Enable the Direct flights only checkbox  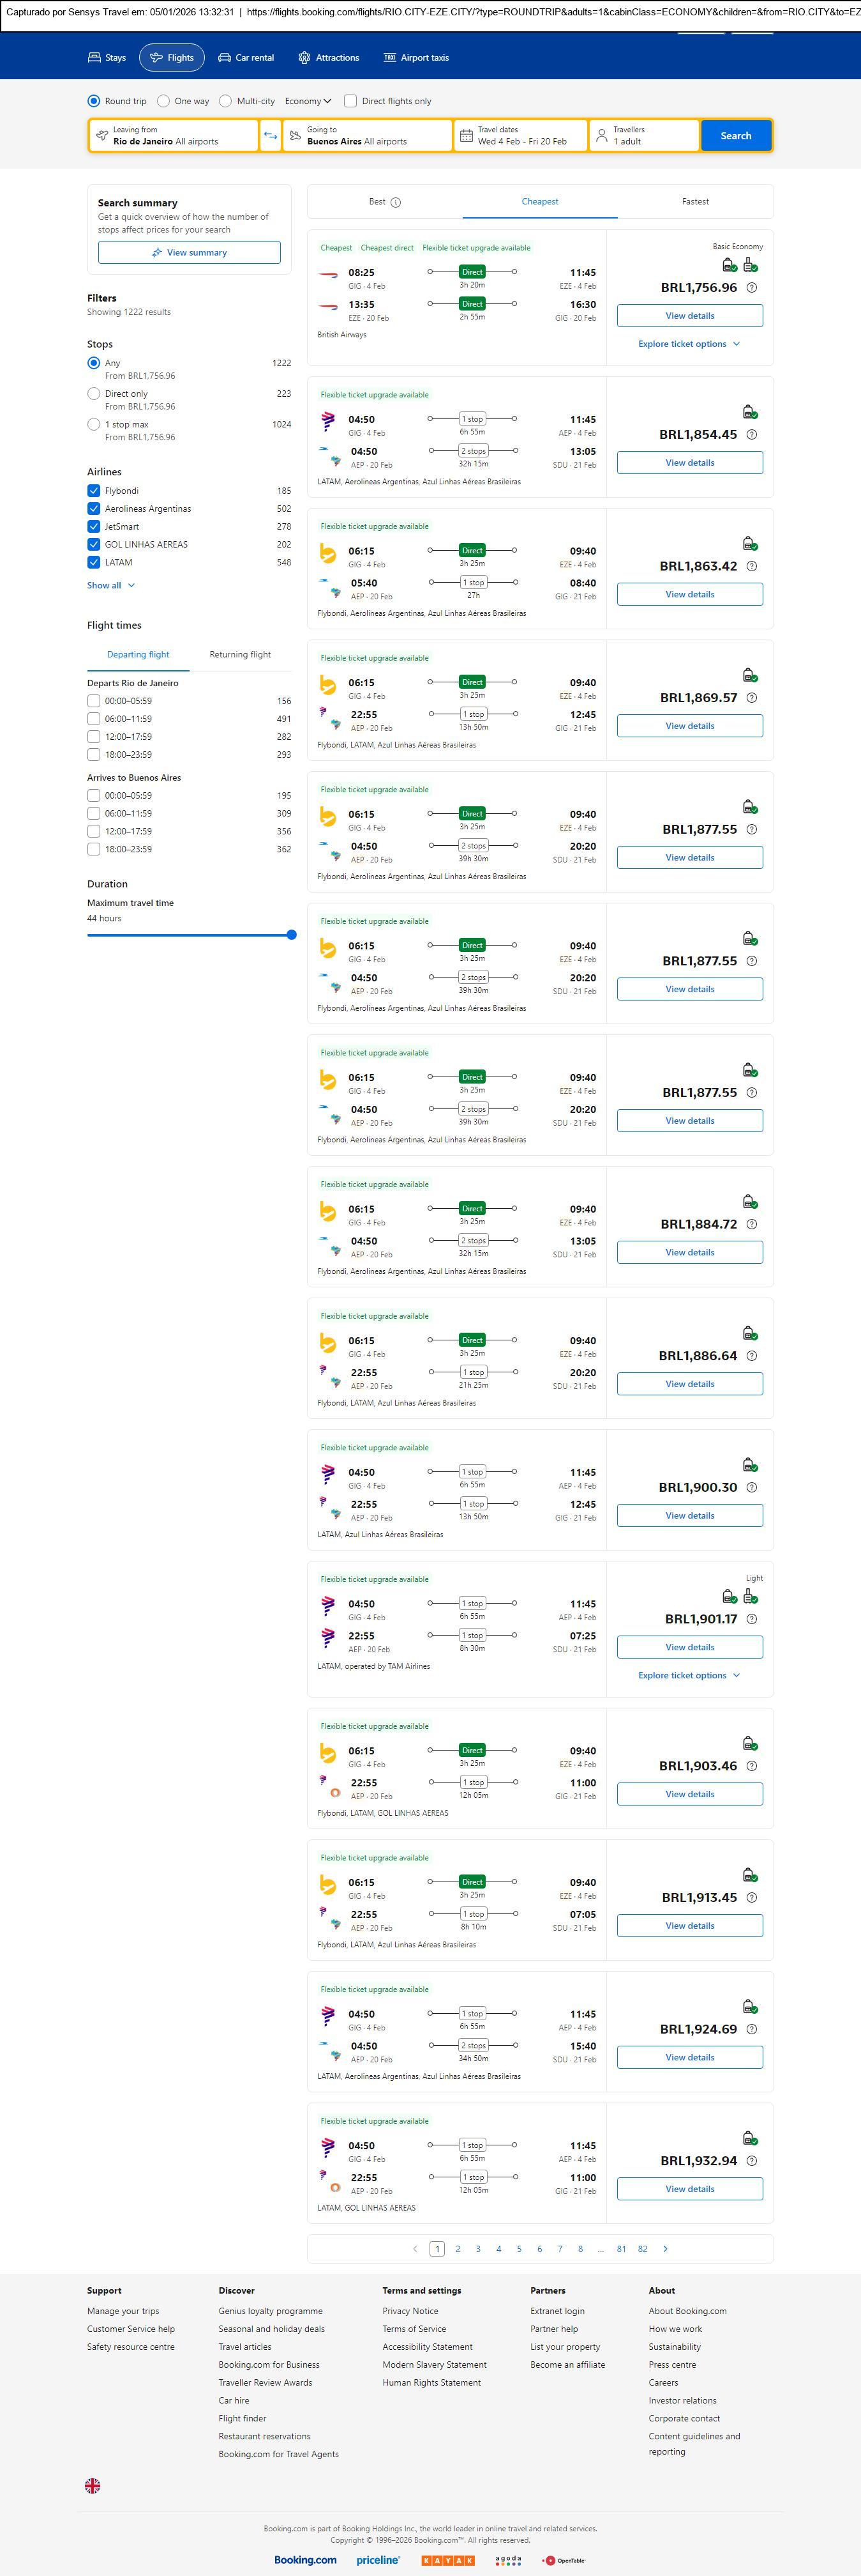(350, 101)
